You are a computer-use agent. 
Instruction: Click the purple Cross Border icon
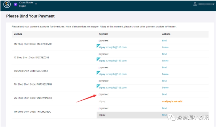(16, 4)
